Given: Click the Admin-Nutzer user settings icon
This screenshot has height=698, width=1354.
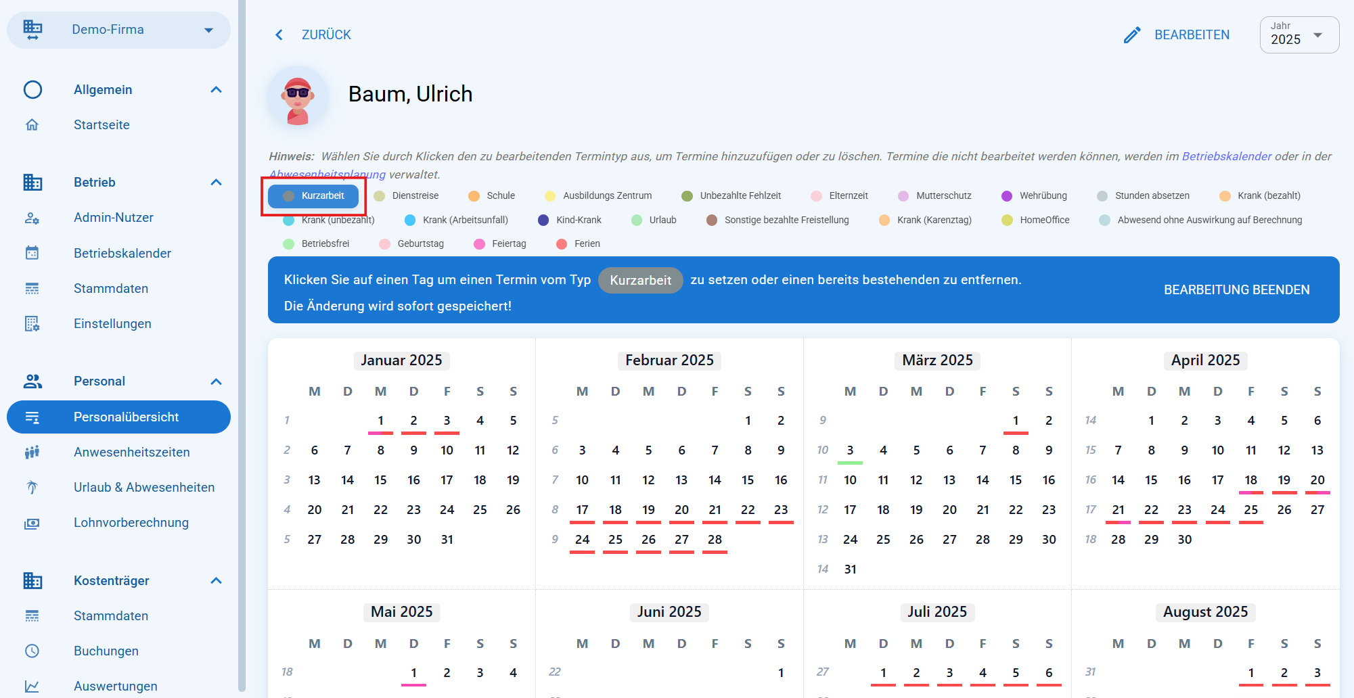Looking at the screenshot, I should (32, 218).
